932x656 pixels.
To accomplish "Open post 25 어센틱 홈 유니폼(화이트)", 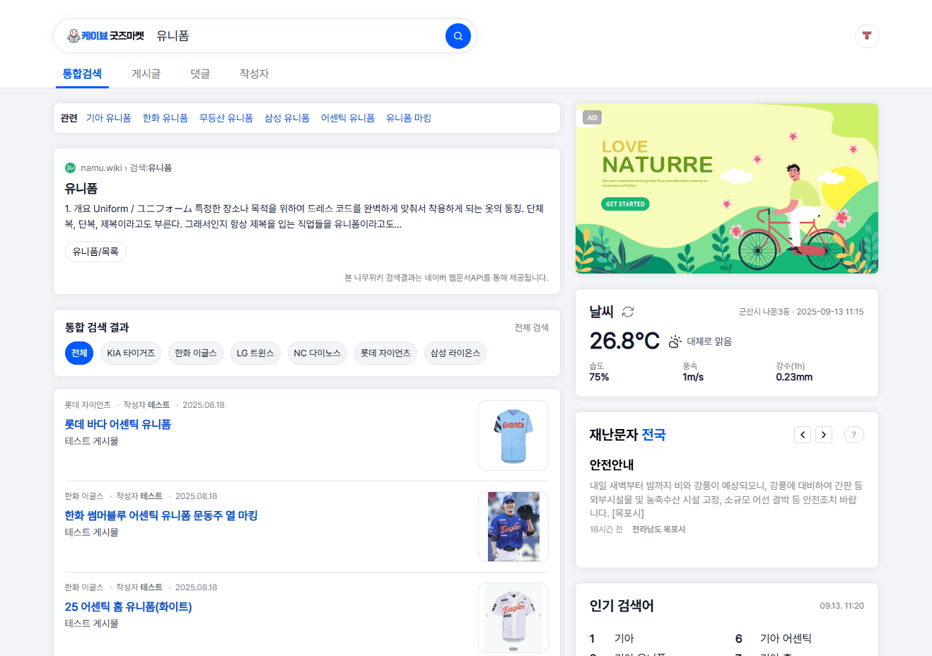I will [129, 607].
